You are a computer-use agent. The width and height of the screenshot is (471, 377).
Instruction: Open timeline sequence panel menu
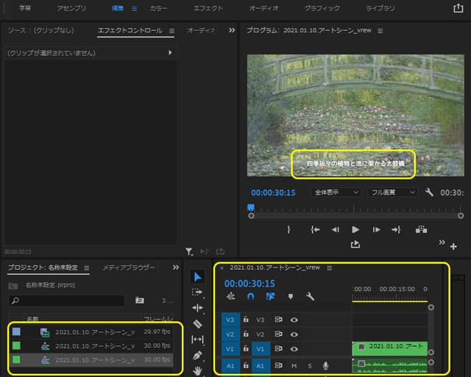(329, 268)
